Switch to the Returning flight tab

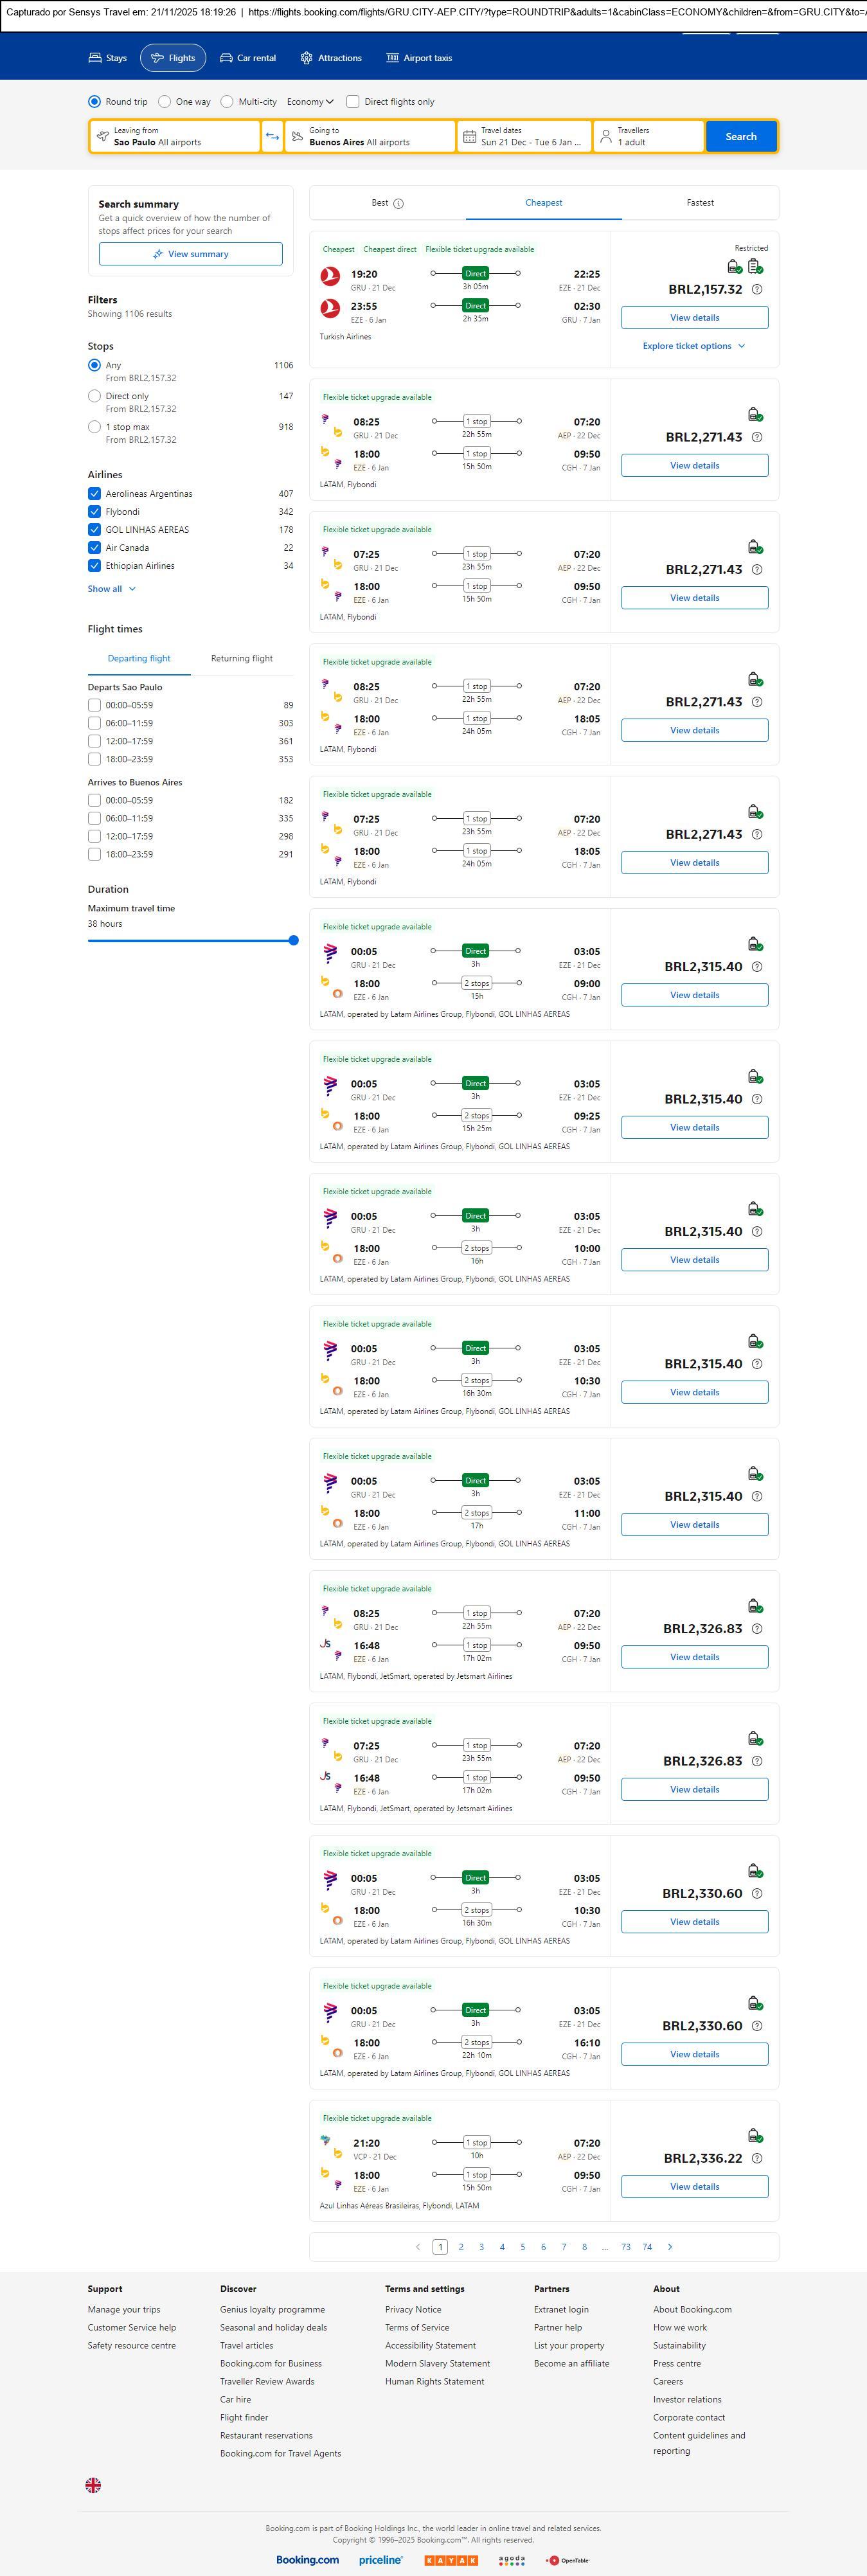(x=242, y=659)
